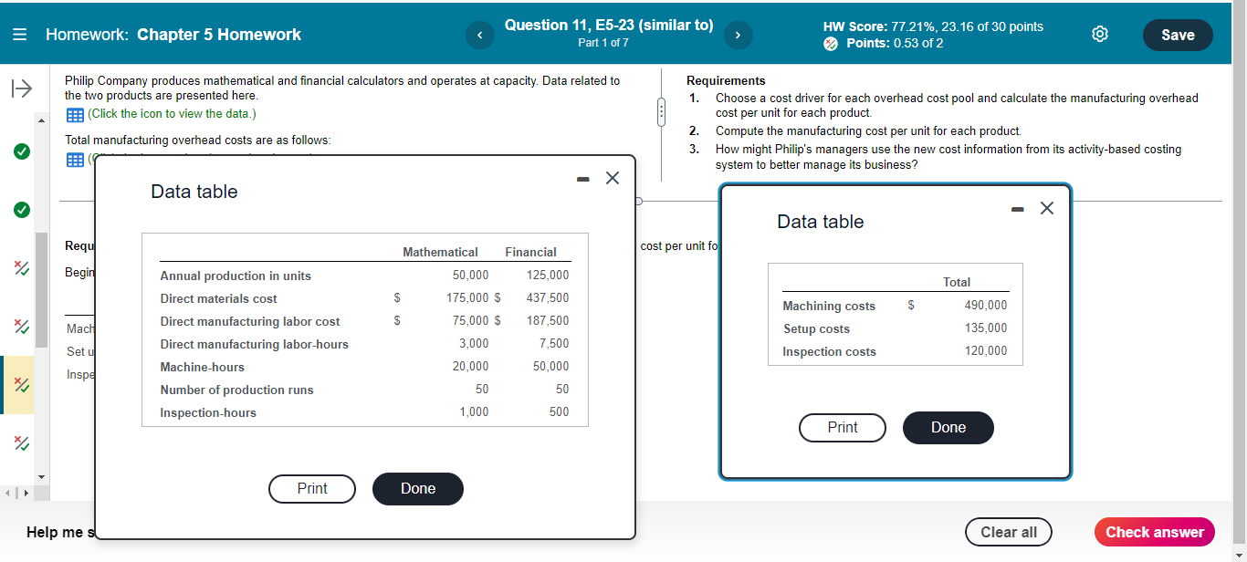
Task: Select the 135,000 total value
Action: tap(986, 328)
